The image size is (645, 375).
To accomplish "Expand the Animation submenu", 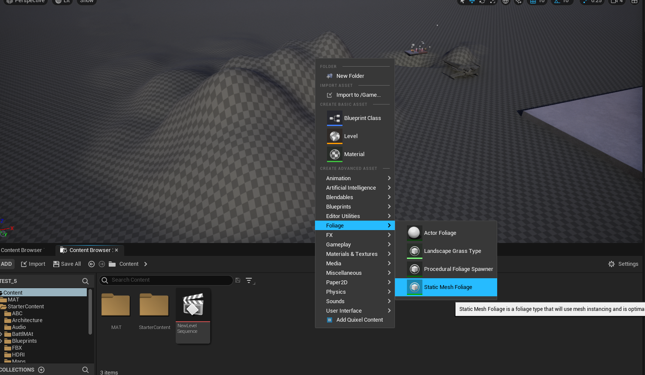I will click(355, 178).
